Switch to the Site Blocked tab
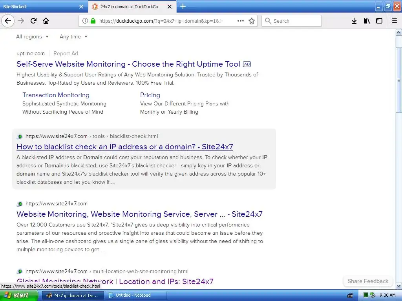The width and height of the screenshot is (402, 301). [x=44, y=6]
